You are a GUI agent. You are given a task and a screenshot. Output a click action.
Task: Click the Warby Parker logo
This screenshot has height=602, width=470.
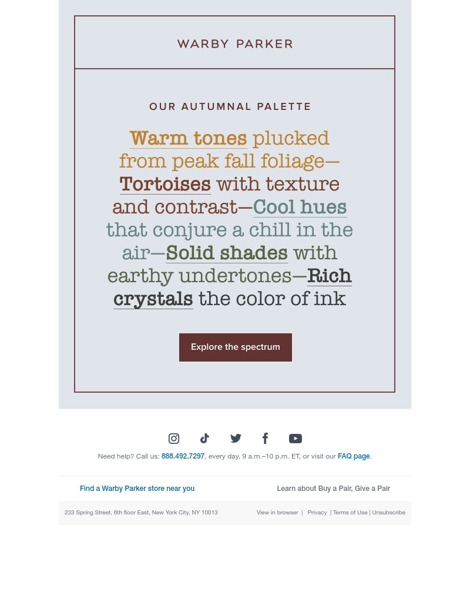pos(235,44)
